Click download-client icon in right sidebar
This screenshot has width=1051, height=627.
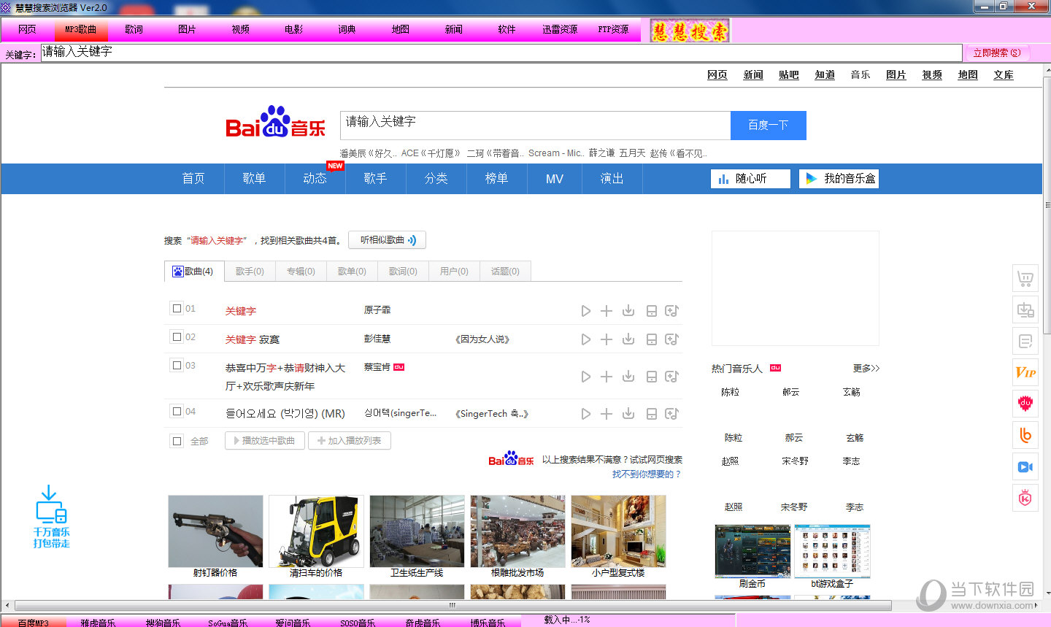coord(1025,309)
